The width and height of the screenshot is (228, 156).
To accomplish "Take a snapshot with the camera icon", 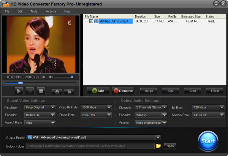I will tap(57, 91).
